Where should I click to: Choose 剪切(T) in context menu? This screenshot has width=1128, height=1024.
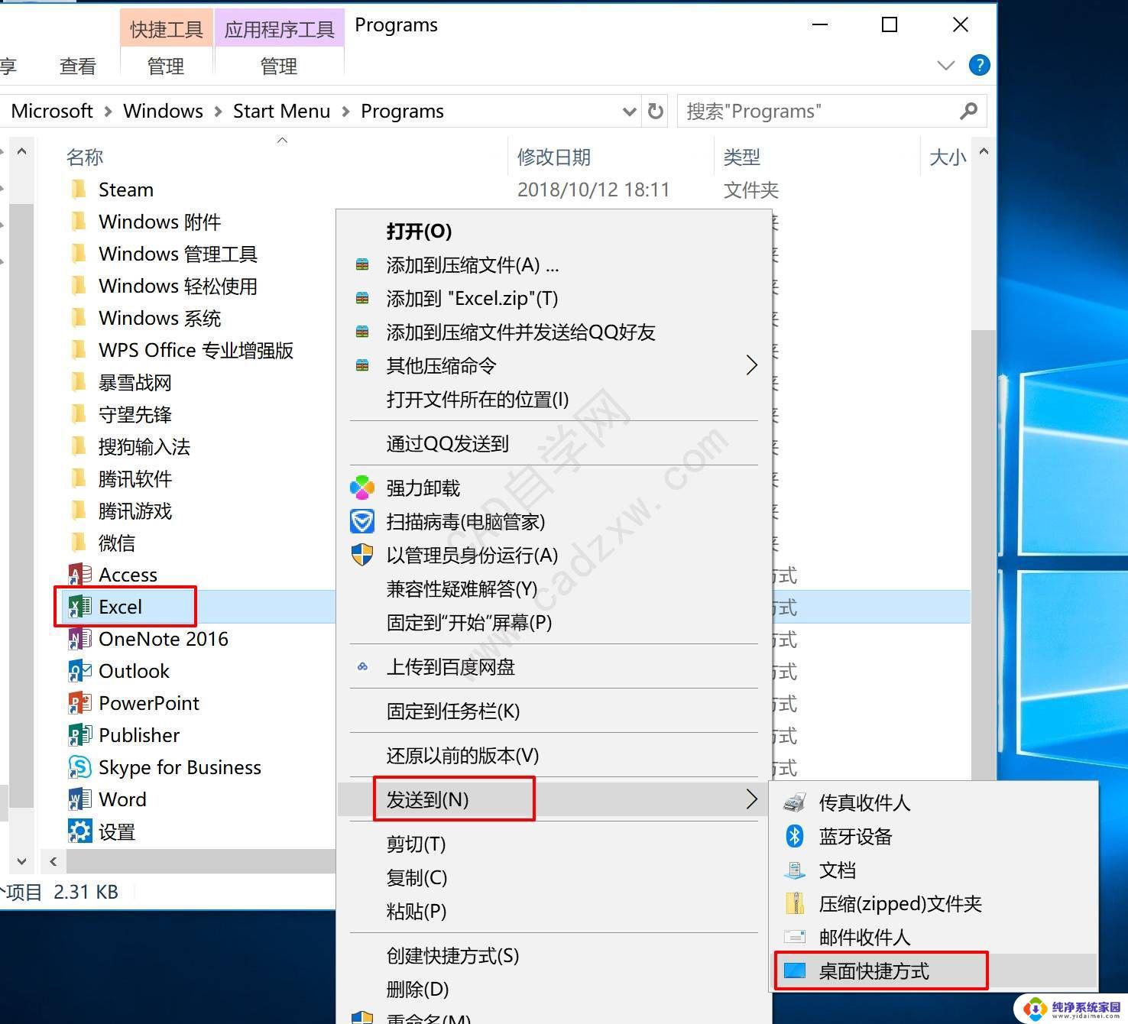point(416,844)
